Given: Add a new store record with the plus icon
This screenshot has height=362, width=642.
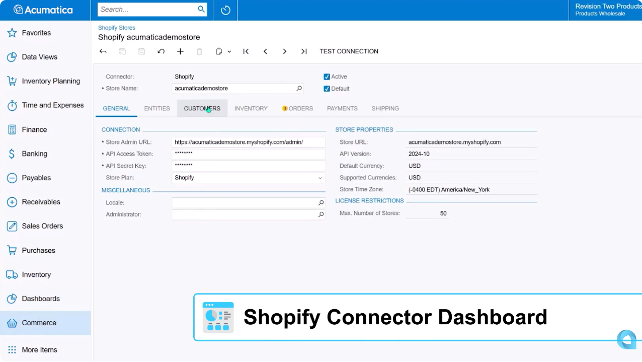Looking at the screenshot, I should 180,51.
